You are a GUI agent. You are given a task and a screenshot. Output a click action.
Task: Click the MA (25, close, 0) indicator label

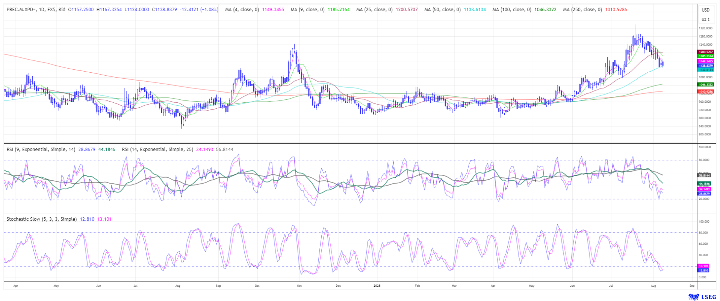coord(374,9)
